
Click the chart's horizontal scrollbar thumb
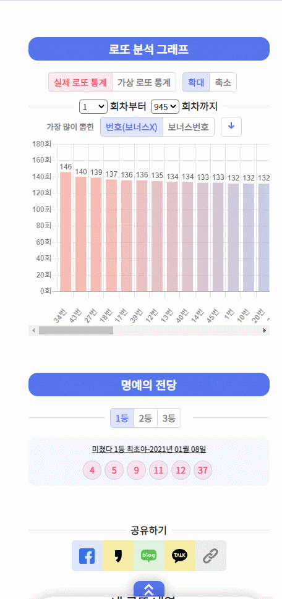click(76, 331)
